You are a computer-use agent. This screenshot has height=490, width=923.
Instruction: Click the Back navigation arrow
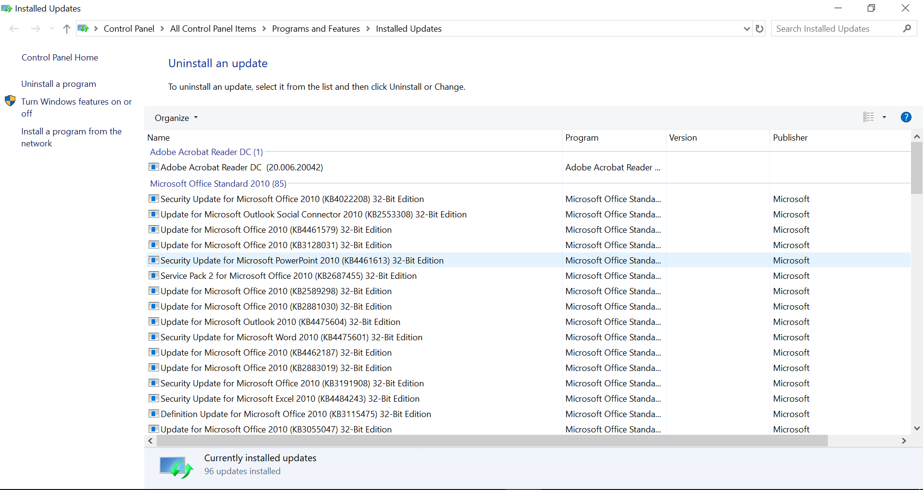14,29
